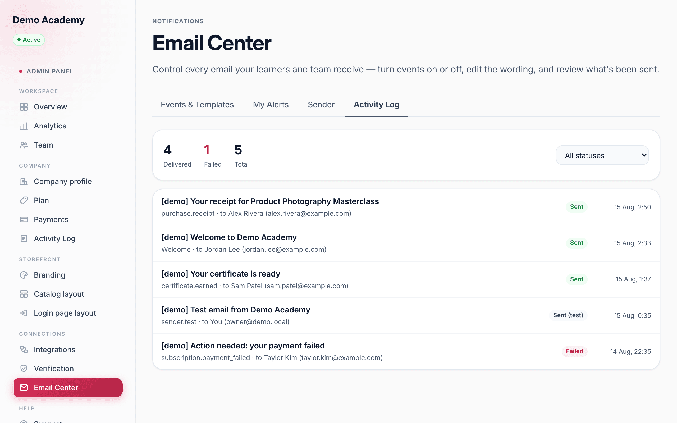The height and width of the screenshot is (423, 677).
Task: Select the Plan tag icon
Action: pos(24,201)
